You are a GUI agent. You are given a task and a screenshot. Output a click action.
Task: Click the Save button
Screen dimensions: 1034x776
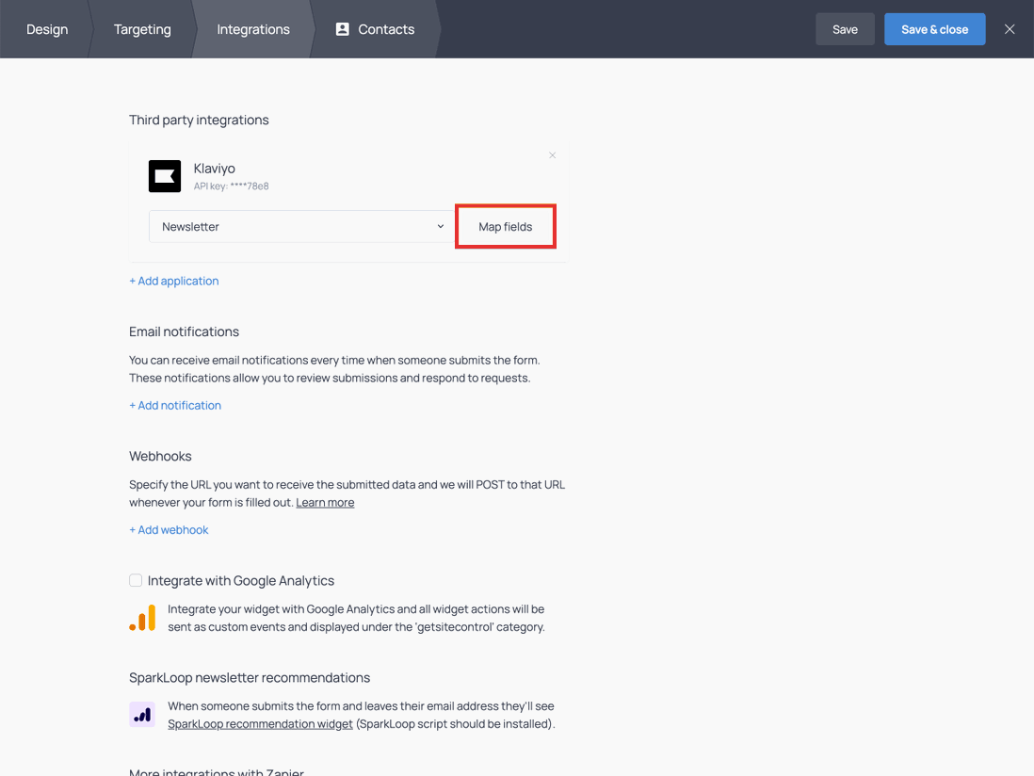pyautogui.click(x=845, y=29)
